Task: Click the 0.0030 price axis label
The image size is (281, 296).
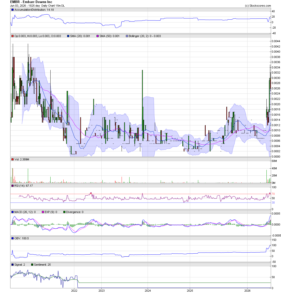Action: tap(276, 78)
